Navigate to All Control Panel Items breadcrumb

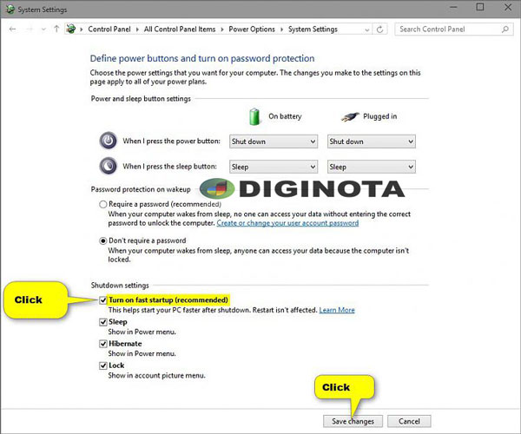pyautogui.click(x=180, y=30)
